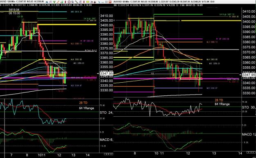Click the 3410.00 price on right chart scale

[249, 11]
